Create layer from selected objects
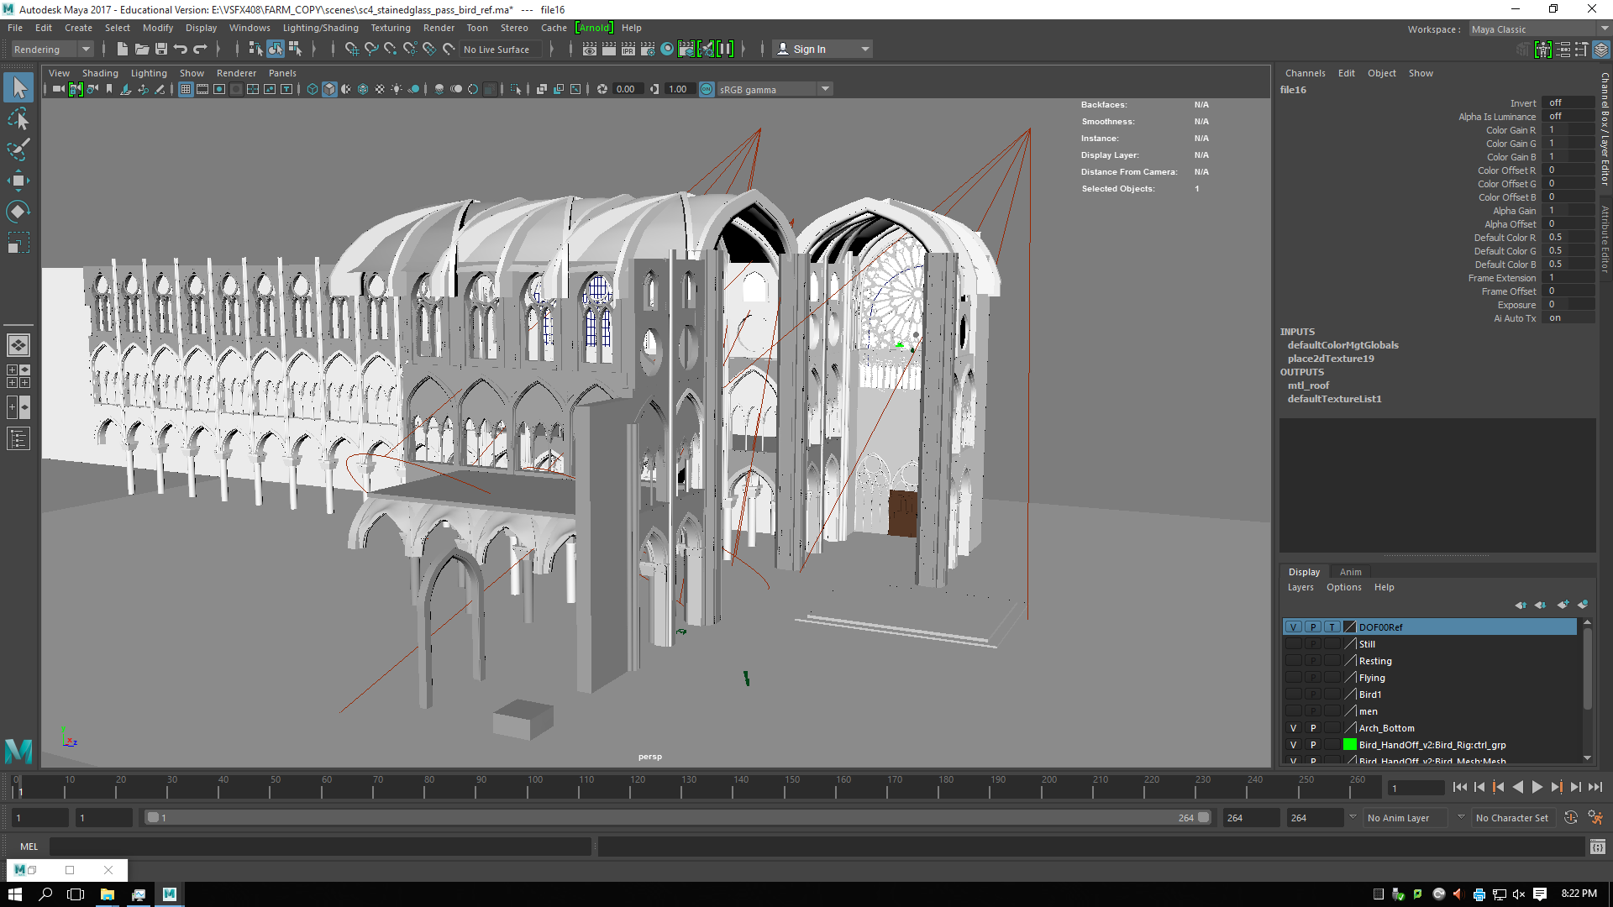1613x907 pixels. [1583, 605]
